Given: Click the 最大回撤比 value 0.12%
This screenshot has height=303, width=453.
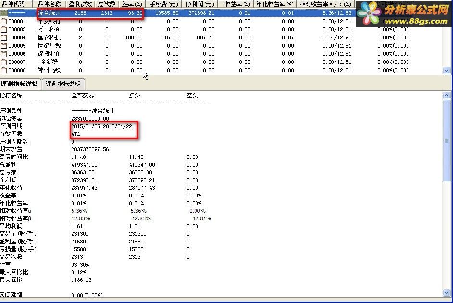Looking at the screenshot, I should coord(79,272).
